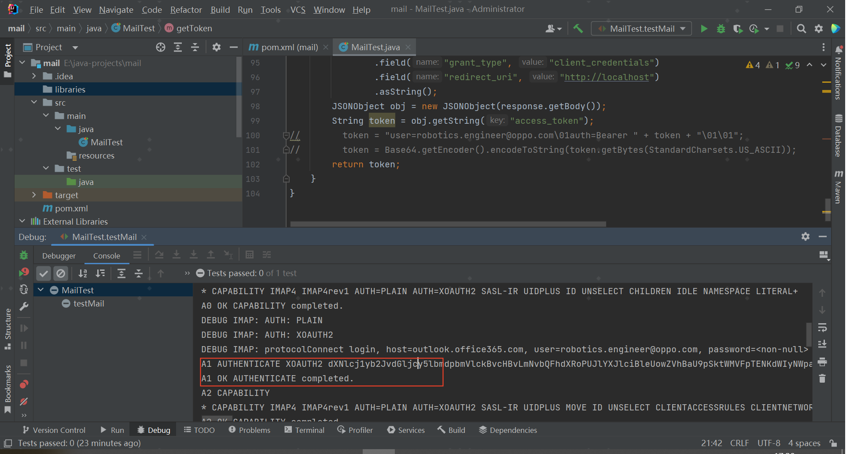This screenshot has height=454, width=850.
Task: Open Search Everywhere magnifier icon
Action: tap(802, 29)
